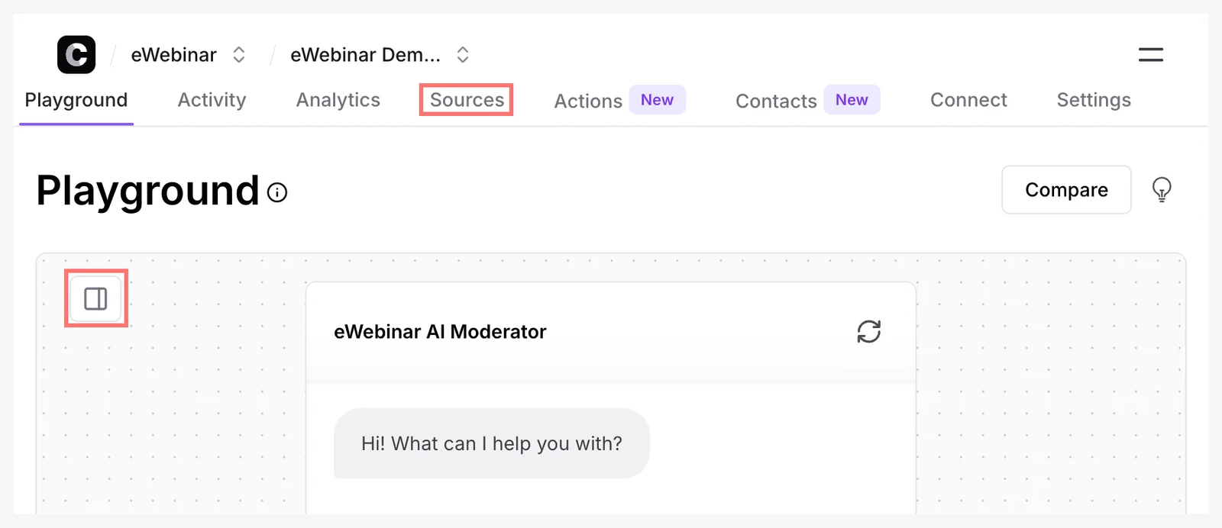This screenshot has width=1222, height=528.
Task: Switch to the Playground tab
Action: tap(76, 100)
